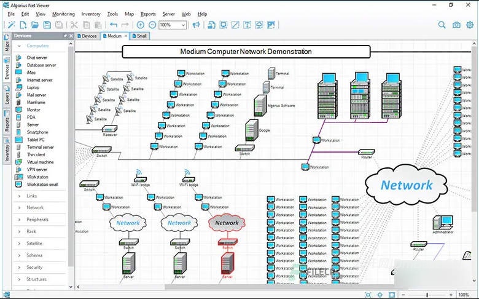Select the Algorius Software server on map

coord(260,106)
